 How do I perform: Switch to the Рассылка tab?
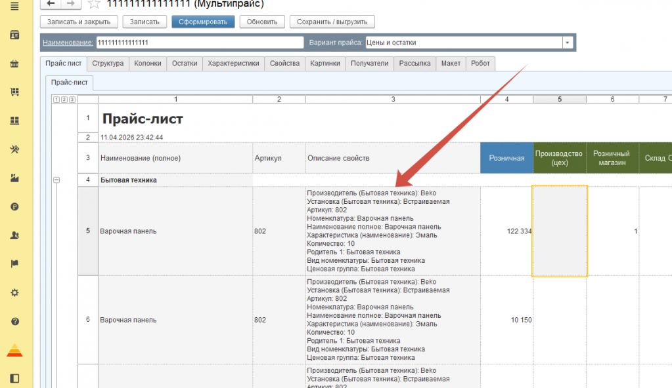point(415,64)
